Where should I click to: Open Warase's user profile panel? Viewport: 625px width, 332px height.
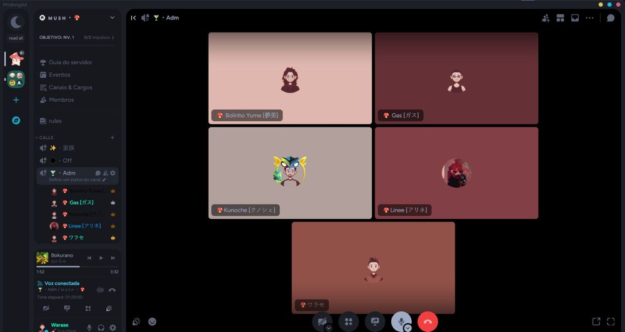click(60, 327)
